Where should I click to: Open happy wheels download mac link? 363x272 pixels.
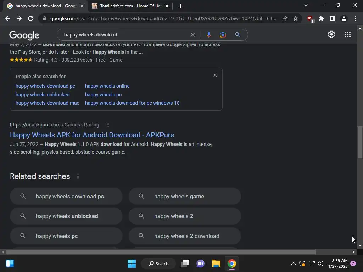[48, 103]
